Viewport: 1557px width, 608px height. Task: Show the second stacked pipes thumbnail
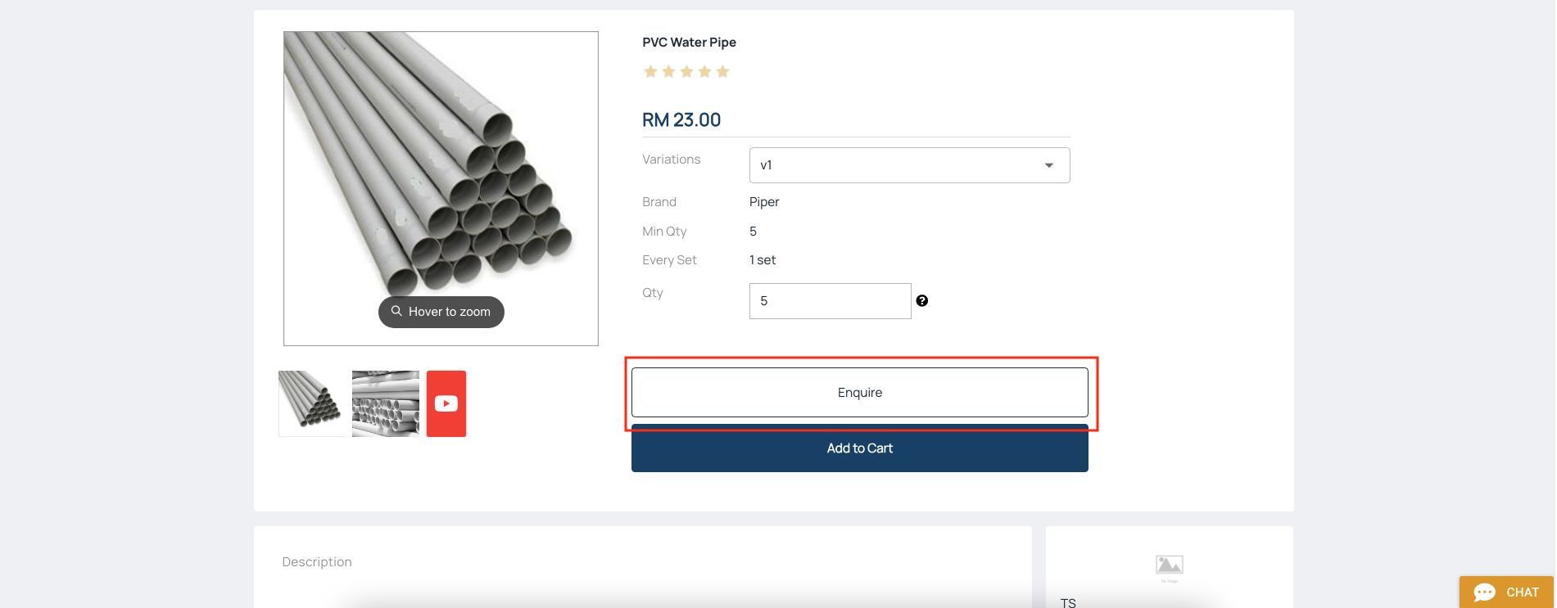pos(385,403)
